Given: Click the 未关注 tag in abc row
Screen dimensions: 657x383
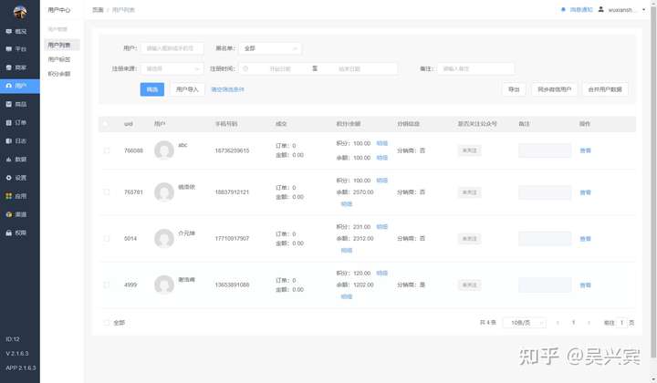Looking at the screenshot, I should 469,150.
